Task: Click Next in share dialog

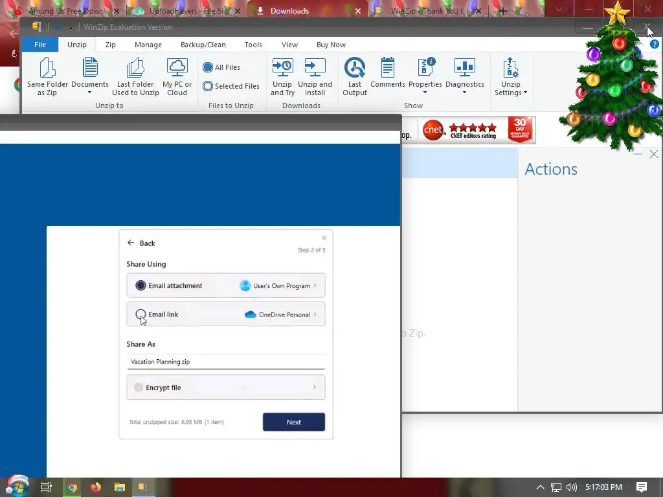Action: tap(294, 422)
